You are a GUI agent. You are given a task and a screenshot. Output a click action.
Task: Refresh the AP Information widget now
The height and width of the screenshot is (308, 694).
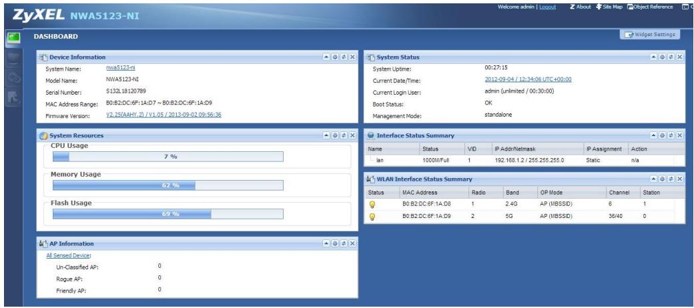(x=344, y=243)
